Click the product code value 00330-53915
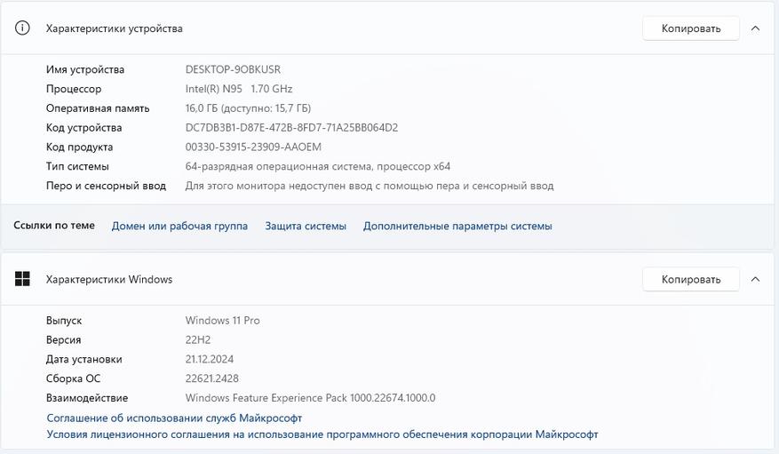The width and height of the screenshot is (779, 454). pyautogui.click(x=253, y=147)
